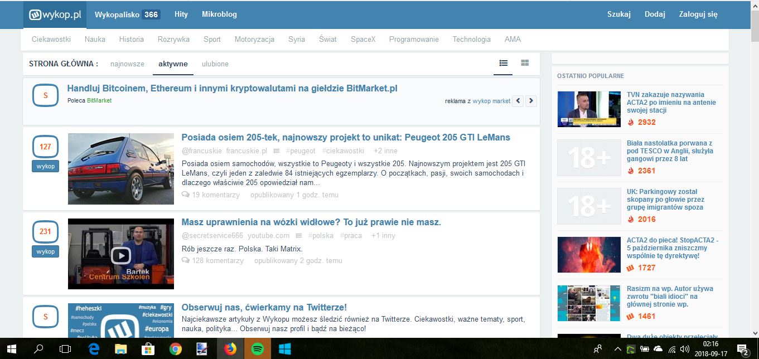Screen dimensions: 759x359
Task: Open Chrome from the taskbar
Action: point(176,349)
